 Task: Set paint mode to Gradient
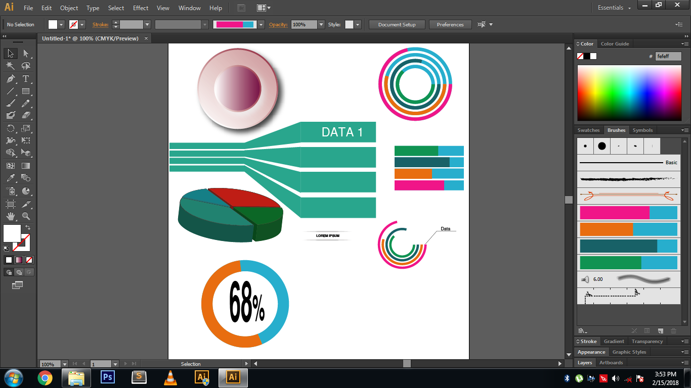coord(19,260)
